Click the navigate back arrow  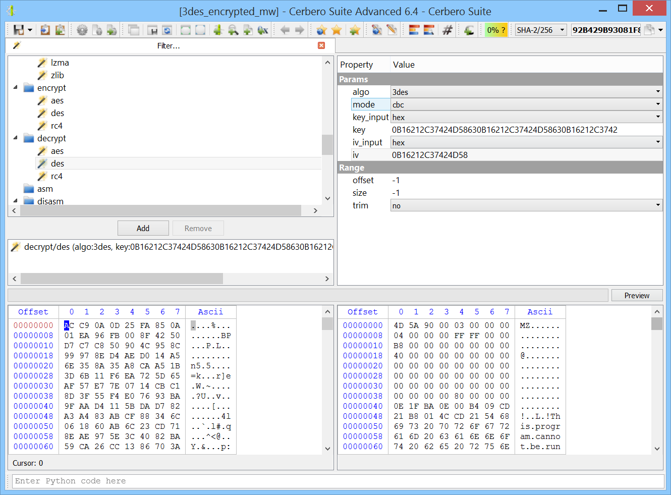tap(285, 30)
